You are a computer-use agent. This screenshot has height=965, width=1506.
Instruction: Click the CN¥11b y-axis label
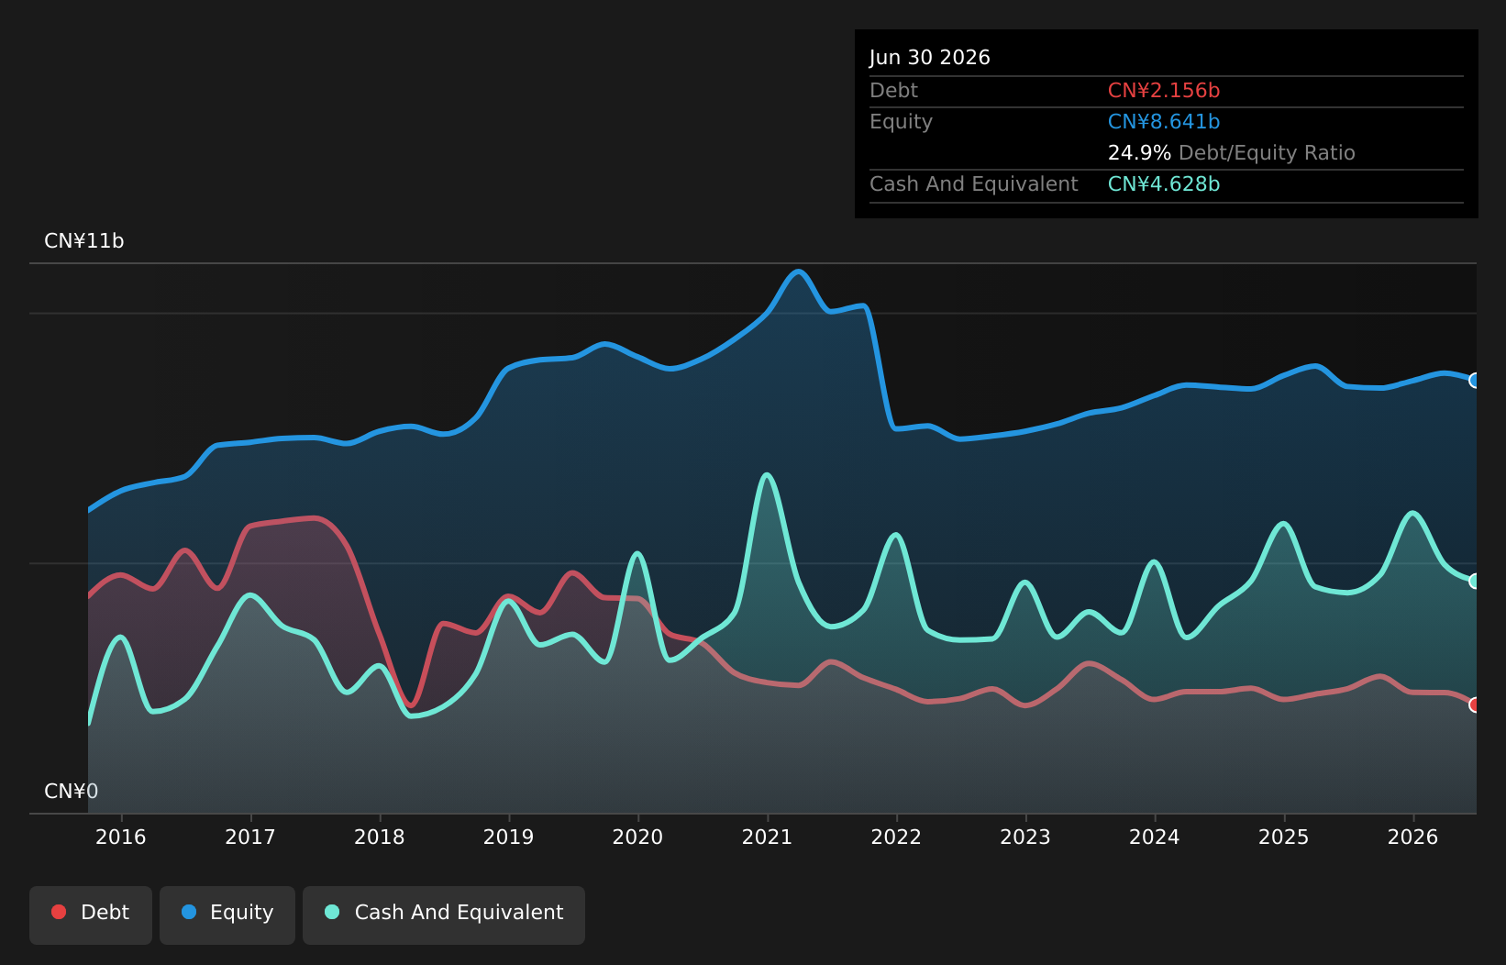84,241
